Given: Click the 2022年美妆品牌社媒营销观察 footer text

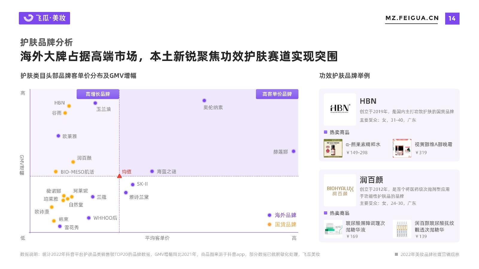Looking at the screenshot, I should [x=430, y=254].
